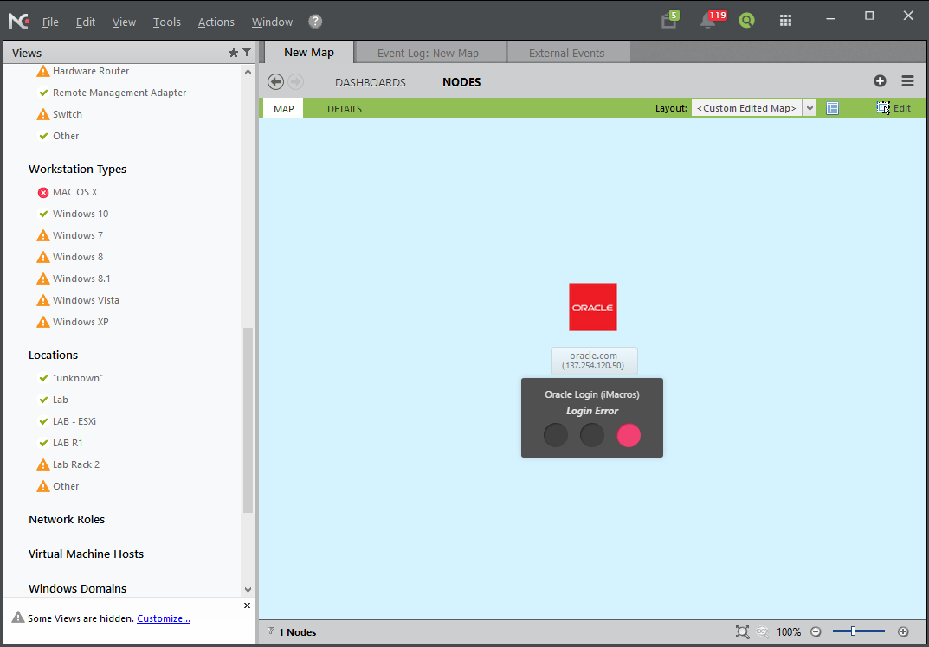Open the Tools menu
The width and height of the screenshot is (929, 647).
(166, 22)
